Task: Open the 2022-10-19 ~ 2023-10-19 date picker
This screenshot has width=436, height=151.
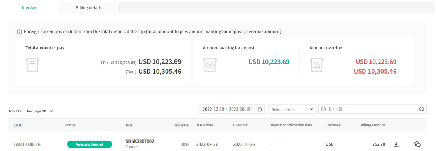Action: click(x=232, y=109)
